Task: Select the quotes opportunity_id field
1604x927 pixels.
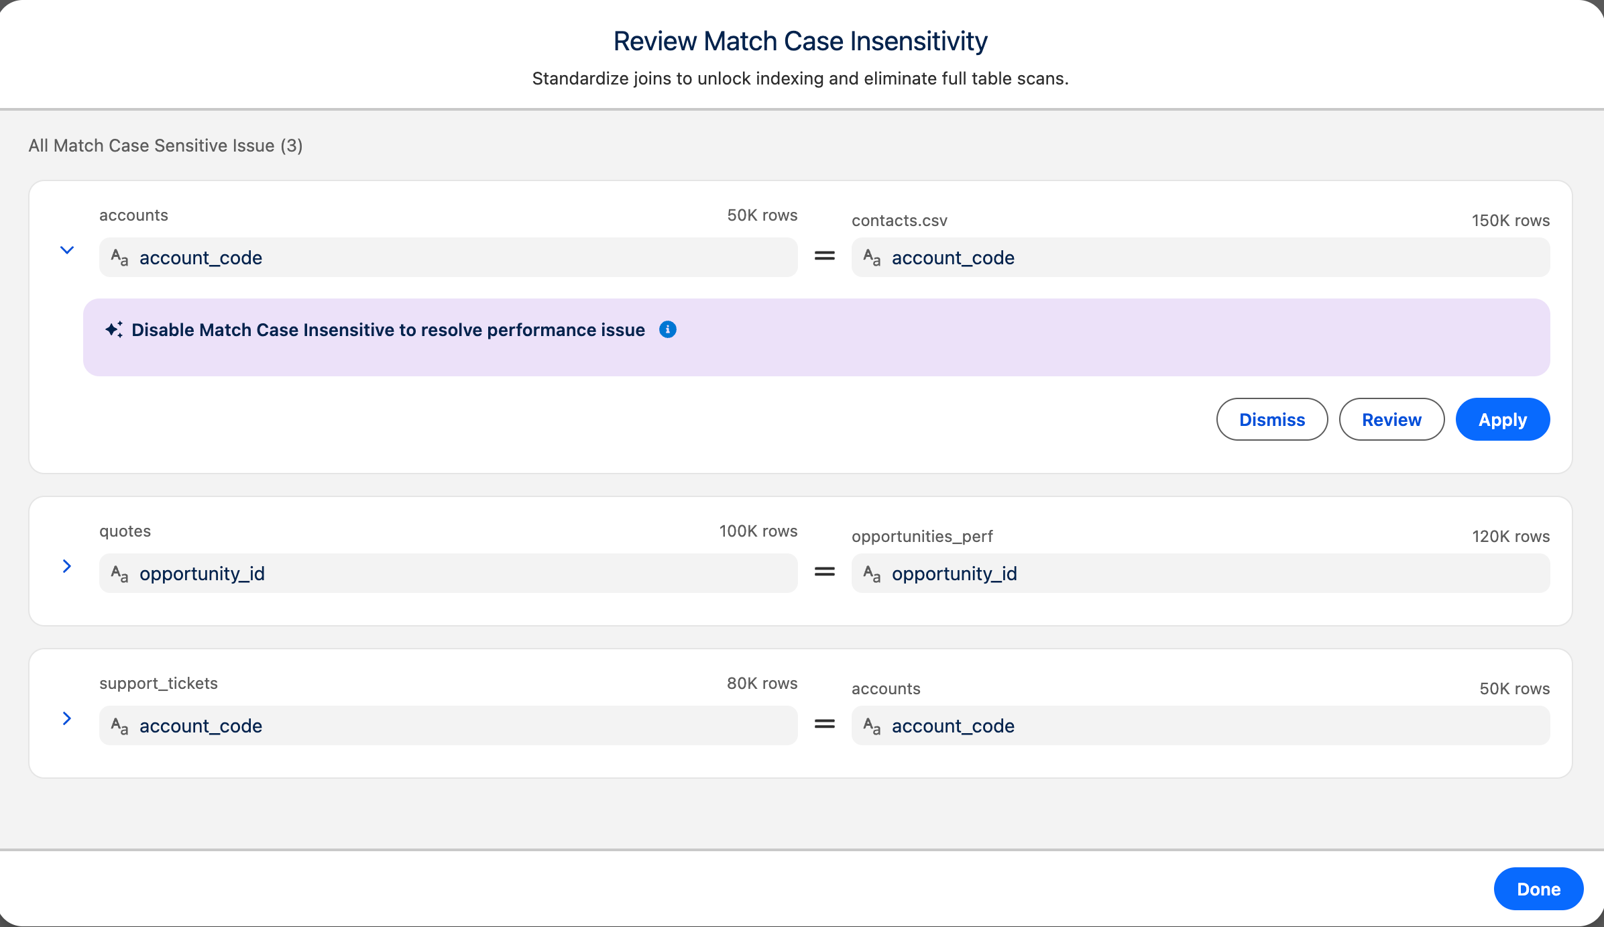Action: click(449, 574)
